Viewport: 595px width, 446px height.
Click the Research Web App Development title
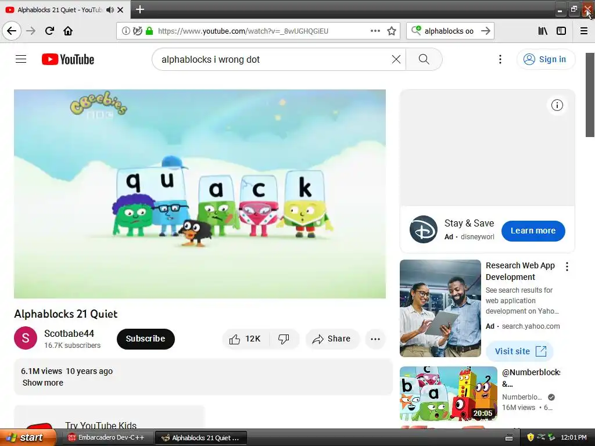(520, 271)
